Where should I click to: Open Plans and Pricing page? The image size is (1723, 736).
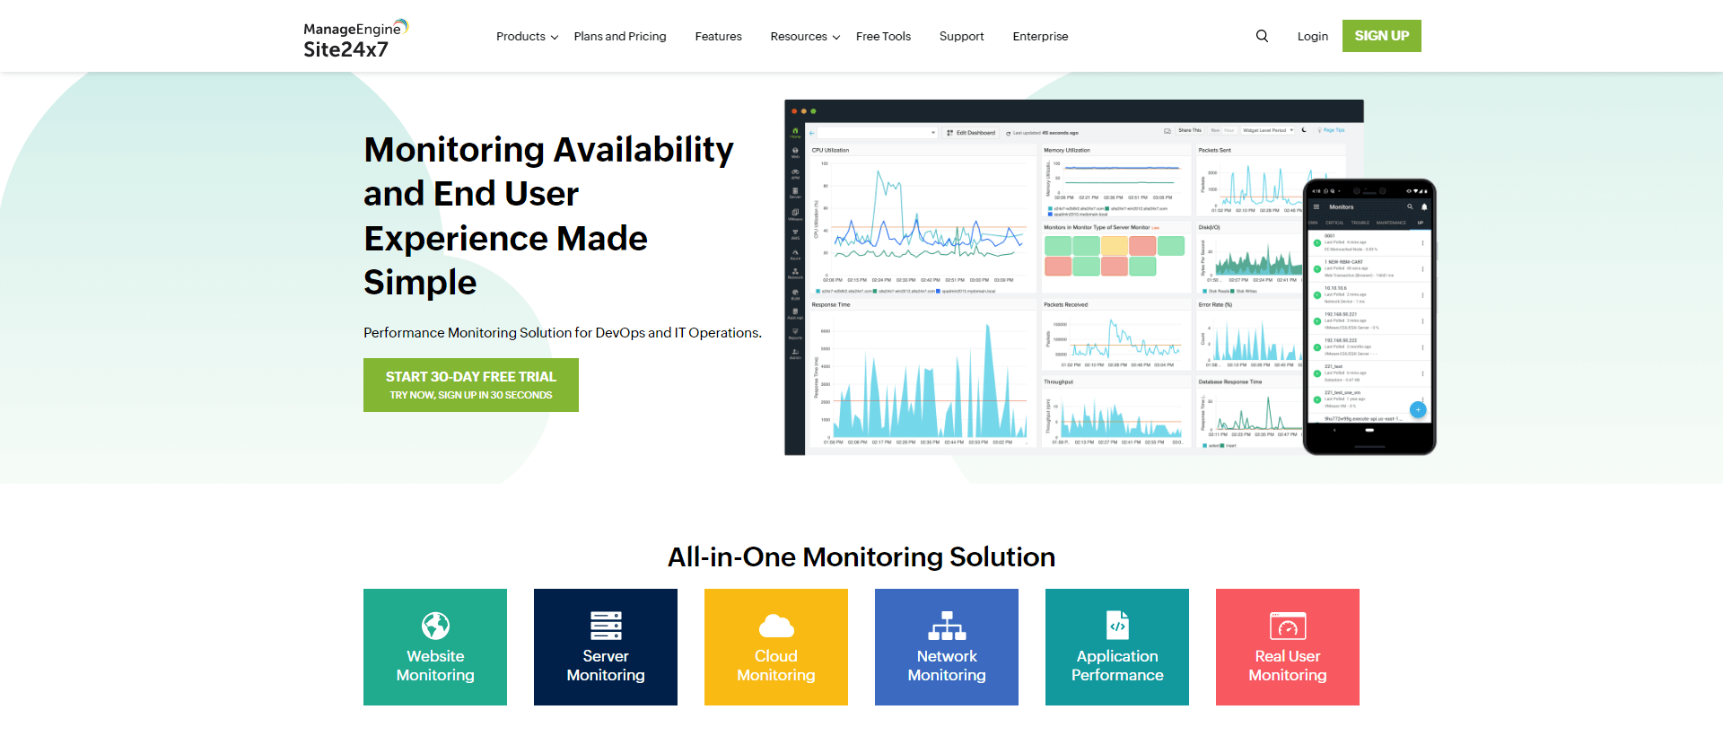pos(620,36)
